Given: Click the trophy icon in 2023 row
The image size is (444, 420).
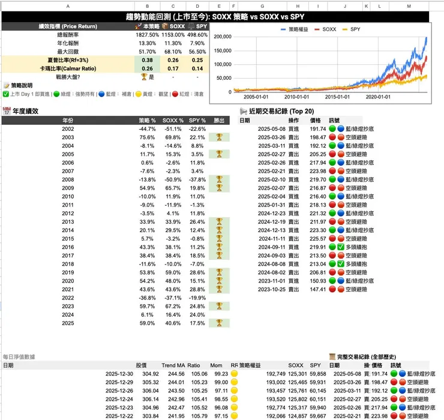Looking at the screenshot, I should coord(219,306).
